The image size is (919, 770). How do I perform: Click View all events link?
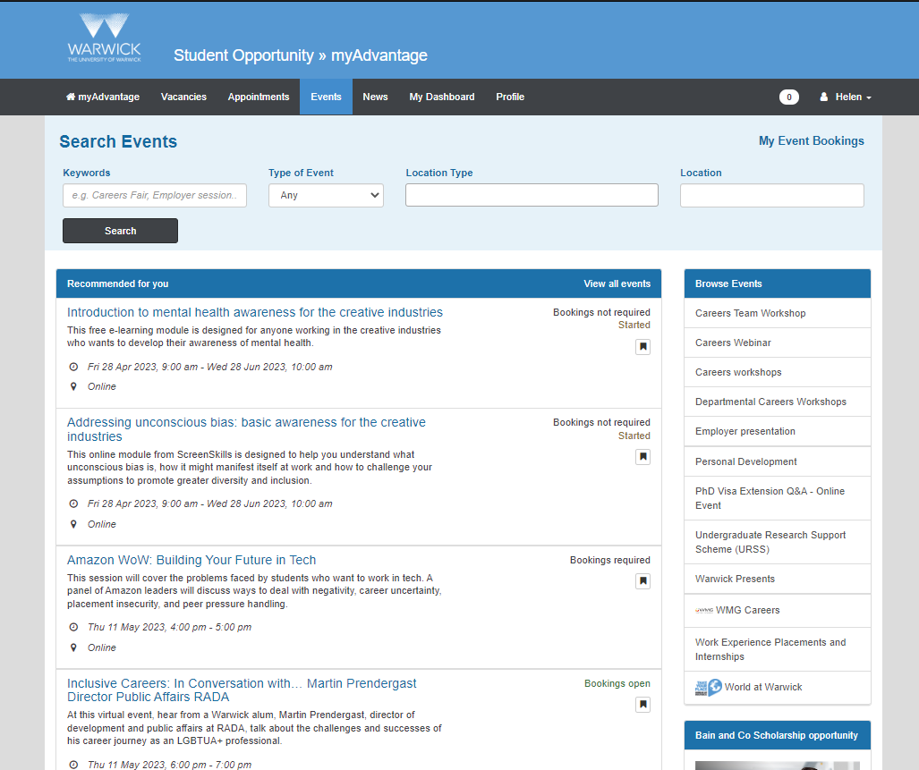click(x=617, y=283)
